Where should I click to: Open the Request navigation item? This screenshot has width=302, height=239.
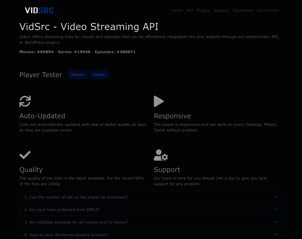(x=221, y=10)
